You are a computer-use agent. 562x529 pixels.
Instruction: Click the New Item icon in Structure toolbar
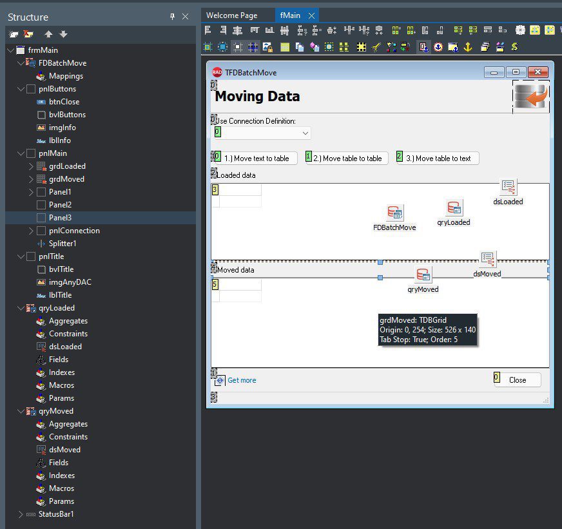click(14, 34)
